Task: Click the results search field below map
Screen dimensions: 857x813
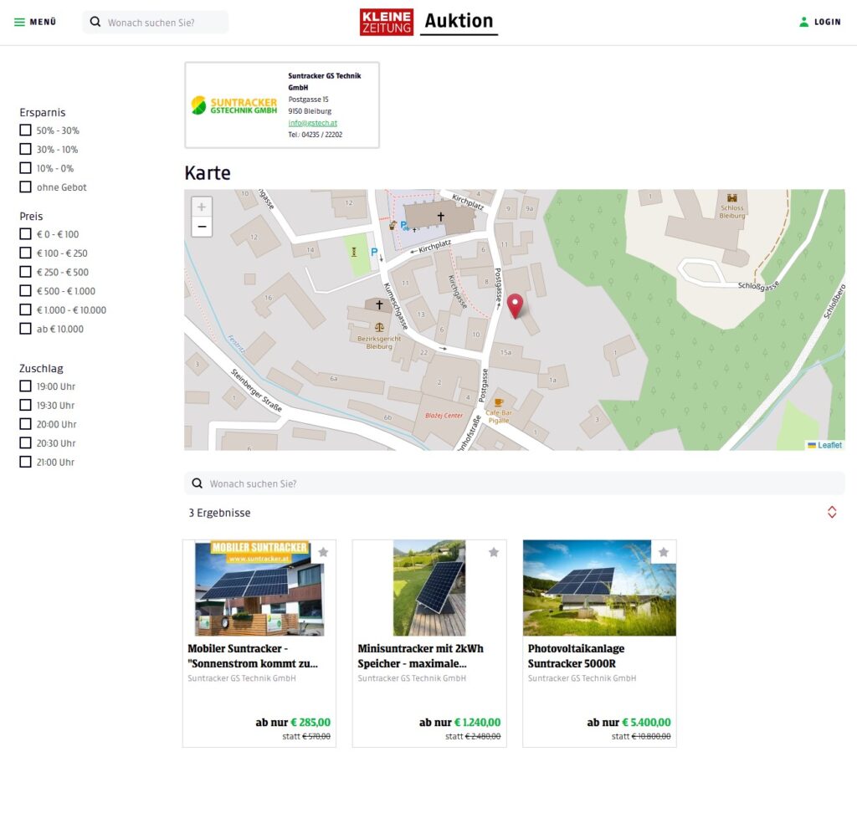Action: [514, 483]
